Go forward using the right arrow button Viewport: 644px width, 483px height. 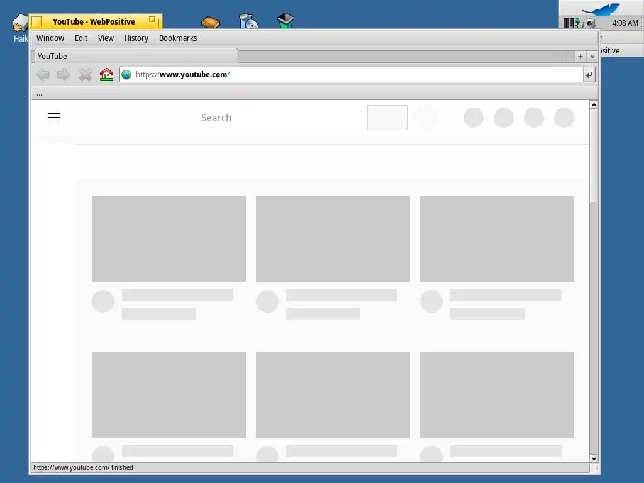(x=64, y=75)
